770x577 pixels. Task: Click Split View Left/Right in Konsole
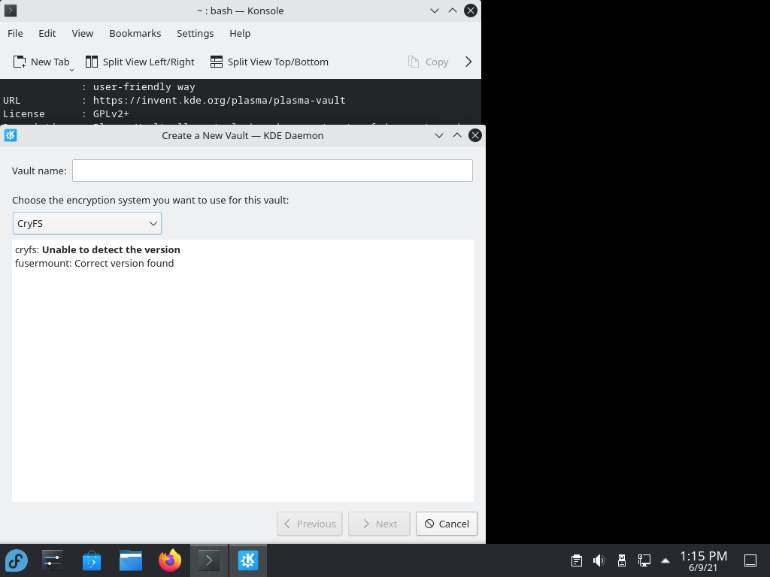[x=140, y=62]
